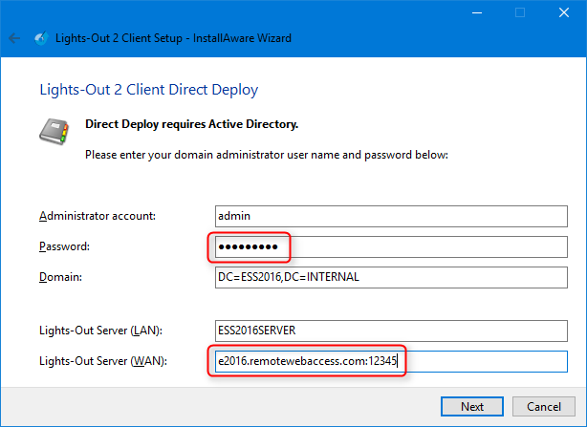Minimize the Lights-Out setup window
Screen dimensions: 587x427
[477, 13]
